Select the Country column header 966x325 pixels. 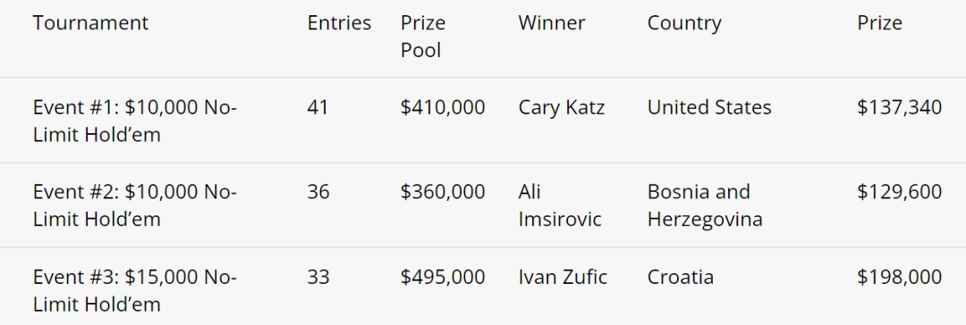point(684,23)
